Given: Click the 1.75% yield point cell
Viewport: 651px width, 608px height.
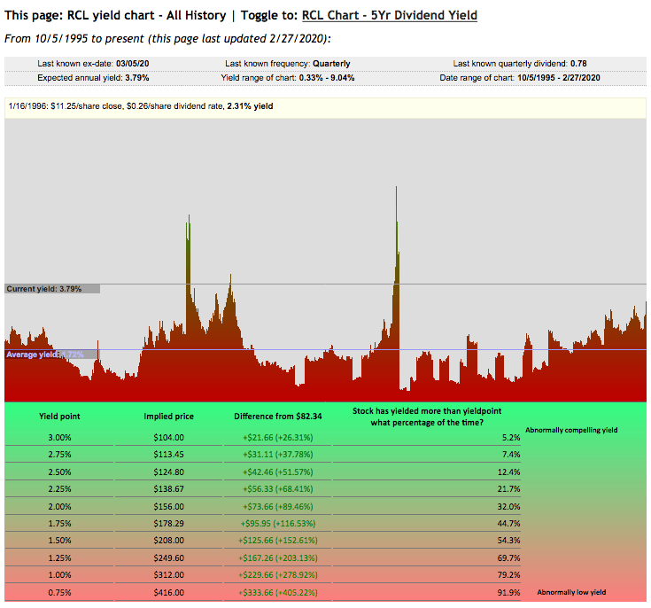Looking at the screenshot, I should pos(59,524).
